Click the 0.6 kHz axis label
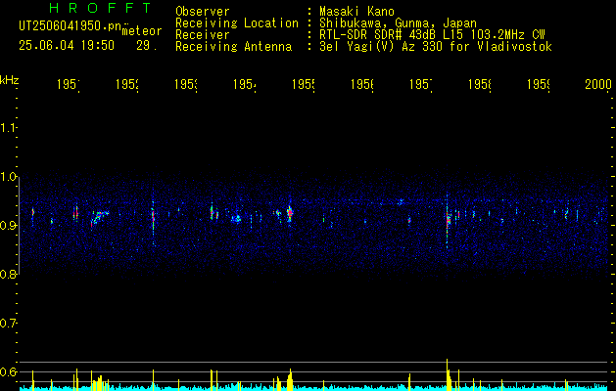 [9, 371]
